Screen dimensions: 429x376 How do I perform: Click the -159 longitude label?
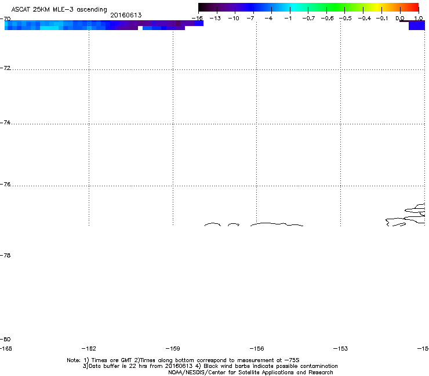173,348
